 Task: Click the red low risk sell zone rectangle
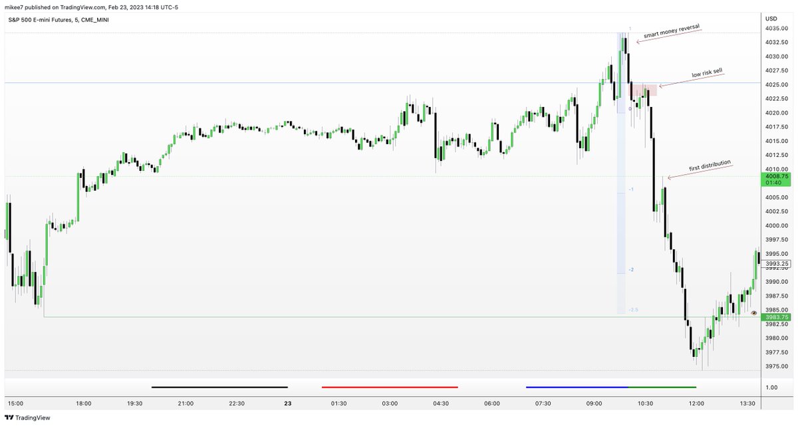(x=644, y=90)
